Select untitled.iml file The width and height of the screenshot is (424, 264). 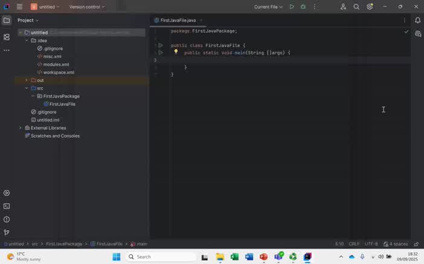coord(45,120)
